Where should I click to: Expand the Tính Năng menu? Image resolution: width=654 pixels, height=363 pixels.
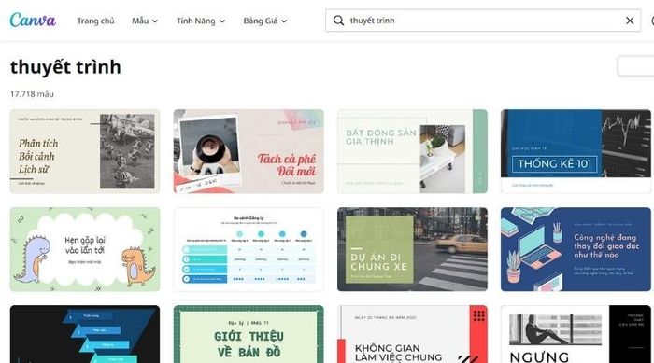201,21
